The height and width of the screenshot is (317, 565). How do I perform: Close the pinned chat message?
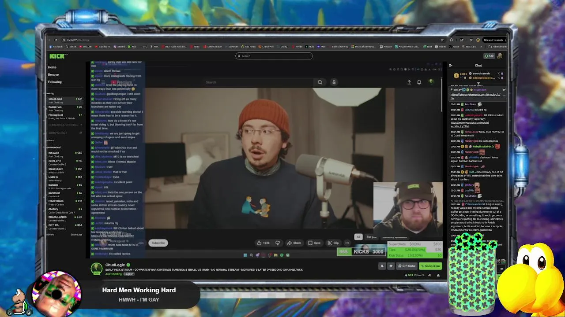point(504,90)
